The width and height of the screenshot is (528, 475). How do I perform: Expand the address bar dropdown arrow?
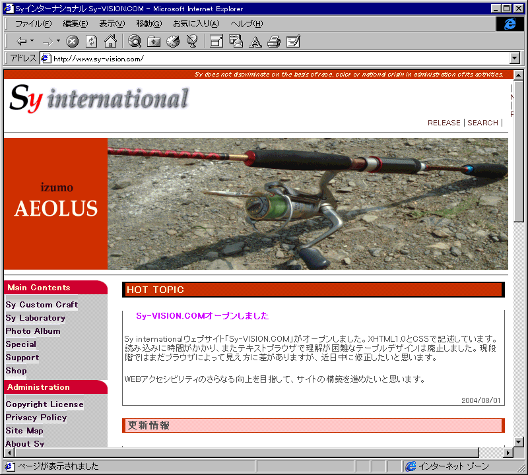coord(514,58)
